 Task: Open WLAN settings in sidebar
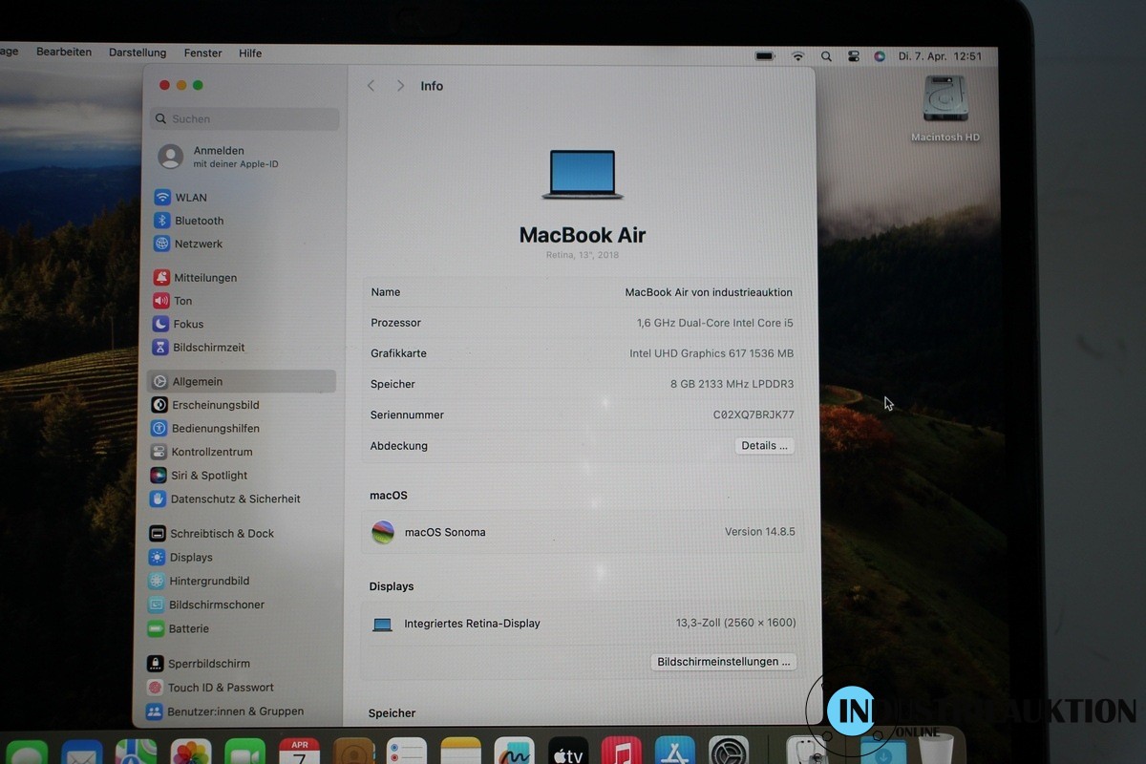coord(190,198)
